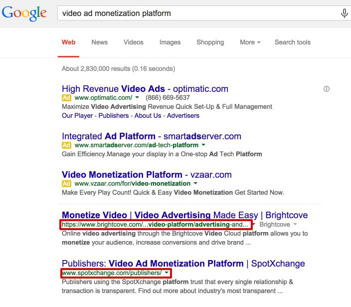Click the www.optimatic.com/ green URL
The width and height of the screenshot is (351, 307).
pyautogui.click(x=103, y=98)
